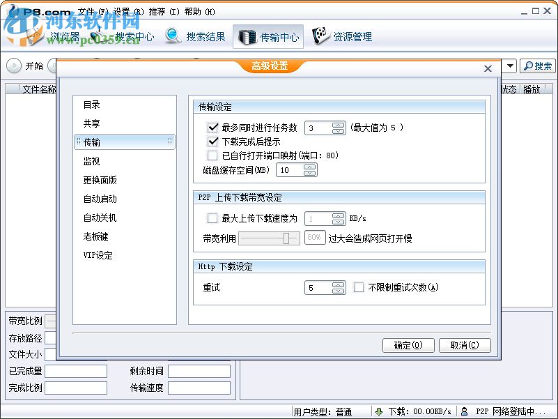The height and width of the screenshot is (419, 558).
Task: Enable 最大上传下载速度为 checkbox
Action: point(212,218)
